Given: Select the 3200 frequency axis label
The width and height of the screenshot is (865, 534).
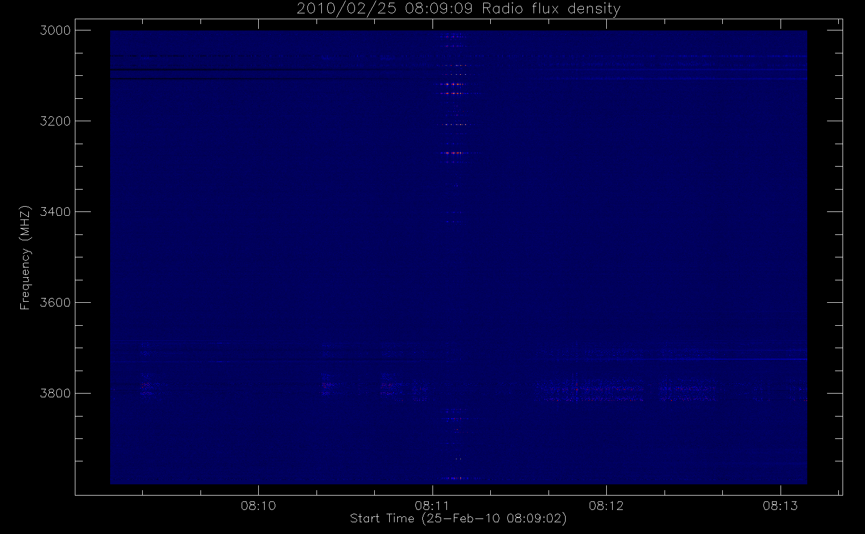Looking at the screenshot, I should 55,121.
